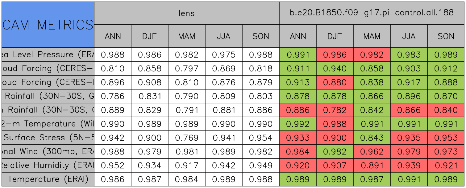Click the red cell showing 0.962
Viewport: 466px width, 188px height.
click(x=372, y=152)
